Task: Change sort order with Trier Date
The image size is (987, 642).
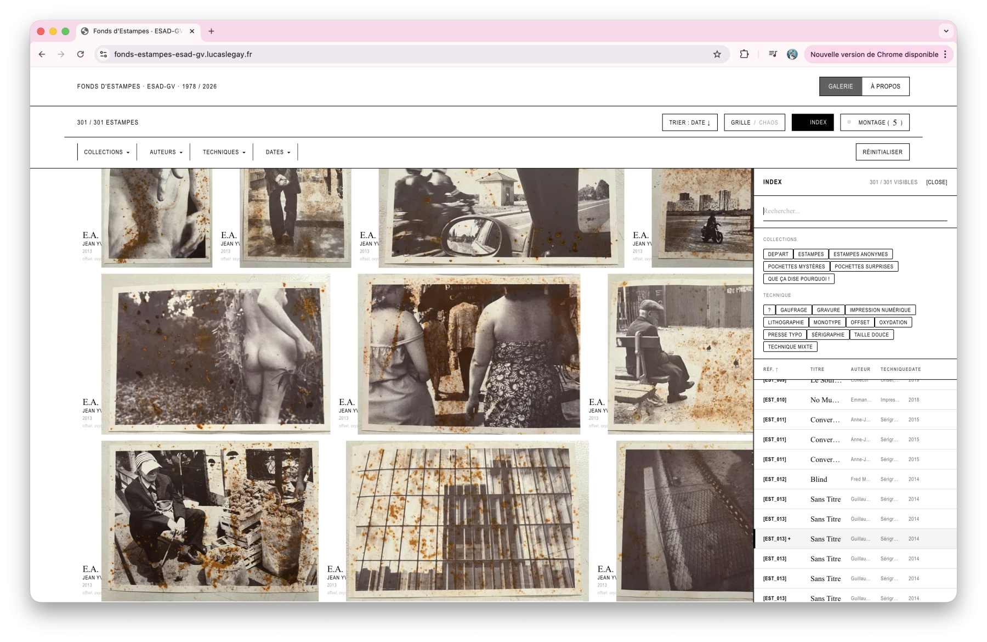Action: 690,122
